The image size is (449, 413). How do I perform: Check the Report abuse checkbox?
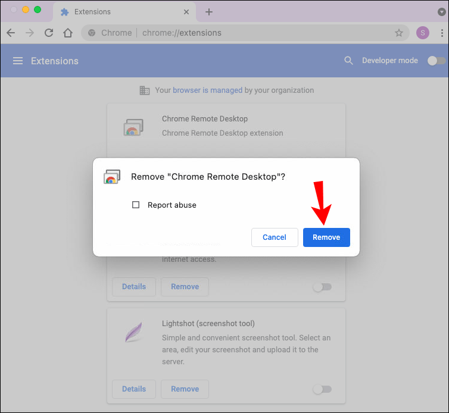tap(136, 205)
